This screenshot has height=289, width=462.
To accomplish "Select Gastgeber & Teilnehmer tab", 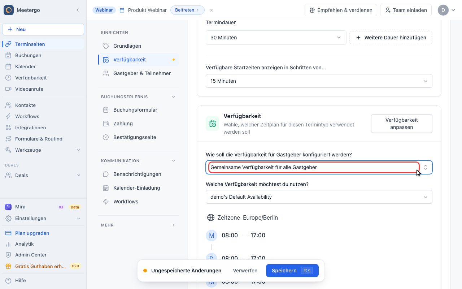I will [139, 73].
